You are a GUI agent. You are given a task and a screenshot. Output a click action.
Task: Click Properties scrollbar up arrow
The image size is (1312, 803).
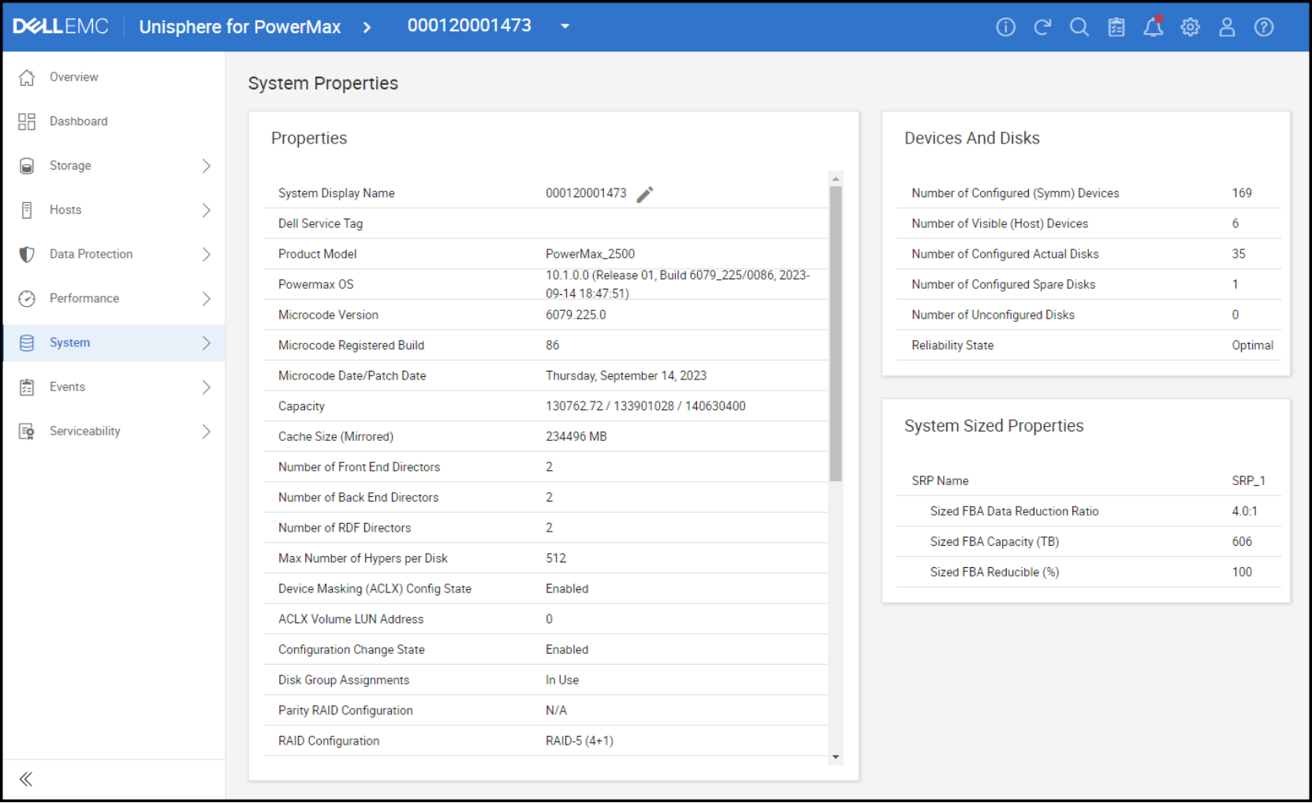tap(836, 179)
